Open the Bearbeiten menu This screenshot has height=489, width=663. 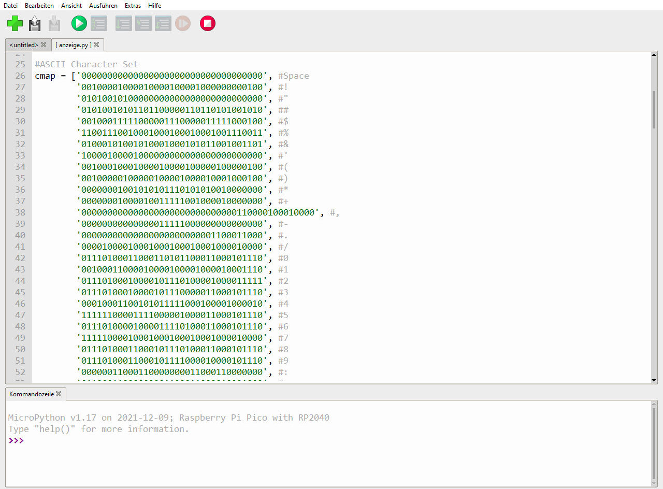pyautogui.click(x=39, y=5)
